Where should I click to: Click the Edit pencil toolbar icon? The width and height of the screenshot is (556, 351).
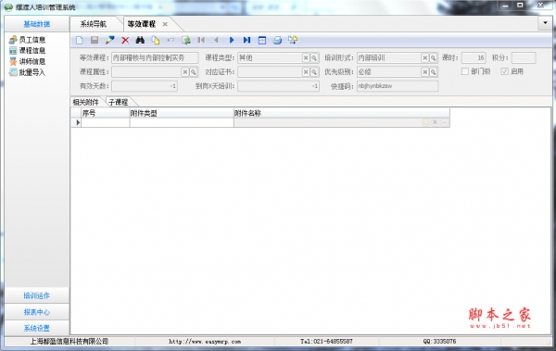pyautogui.click(x=110, y=40)
